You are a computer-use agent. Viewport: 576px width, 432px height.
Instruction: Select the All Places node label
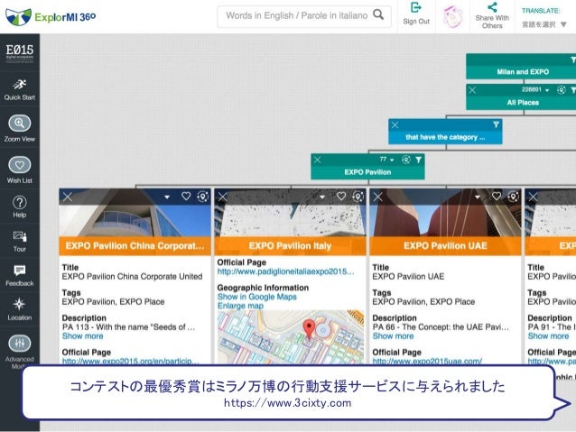point(523,103)
